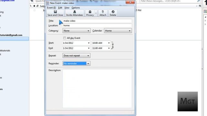Enable the All day Event checkbox
The image size is (207, 116).
[64, 38]
